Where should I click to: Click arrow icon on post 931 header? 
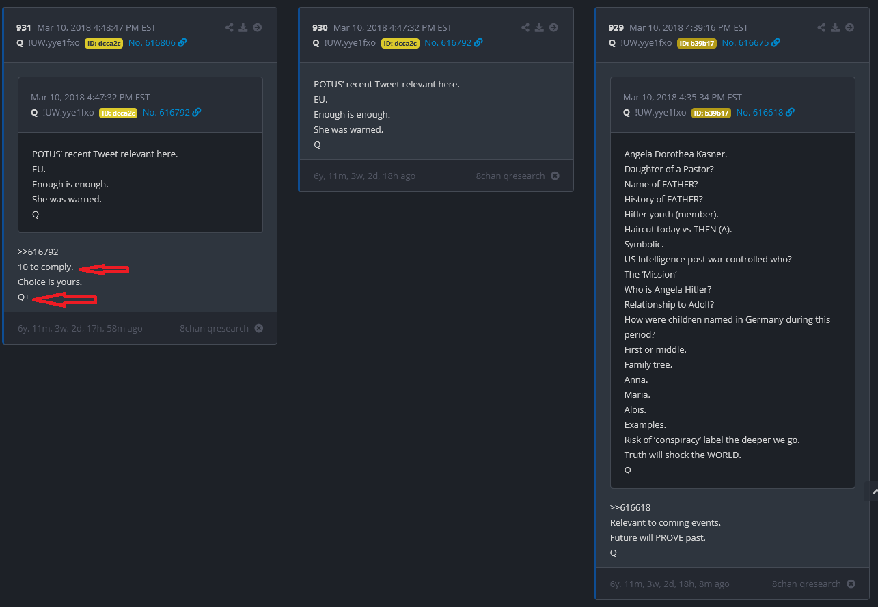(258, 28)
